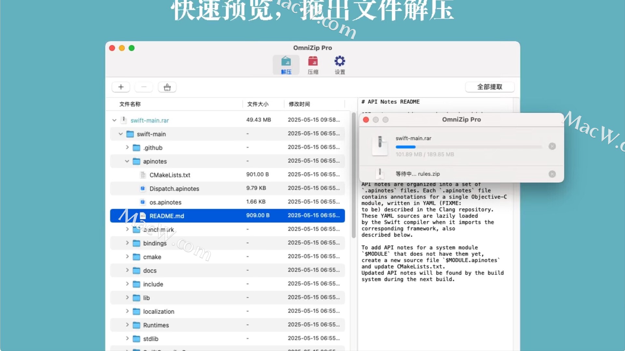Screen dimensions: 625x351
Task: Expand the localization folder
Action: 127,311
